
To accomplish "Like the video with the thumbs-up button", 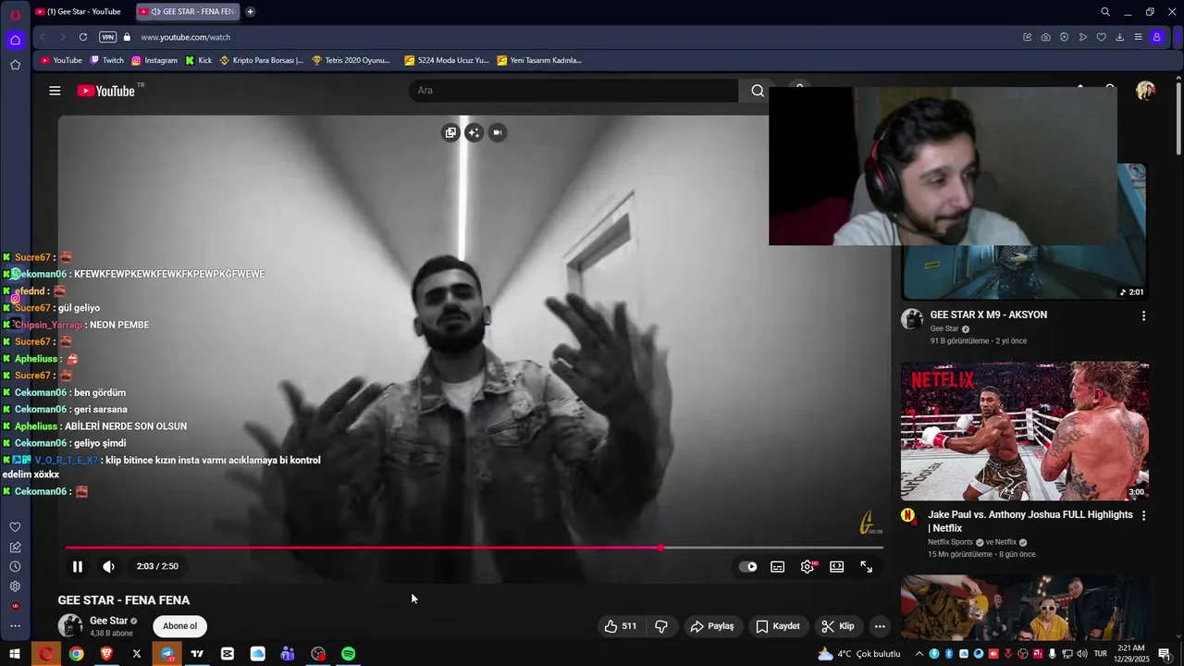I will [621, 626].
